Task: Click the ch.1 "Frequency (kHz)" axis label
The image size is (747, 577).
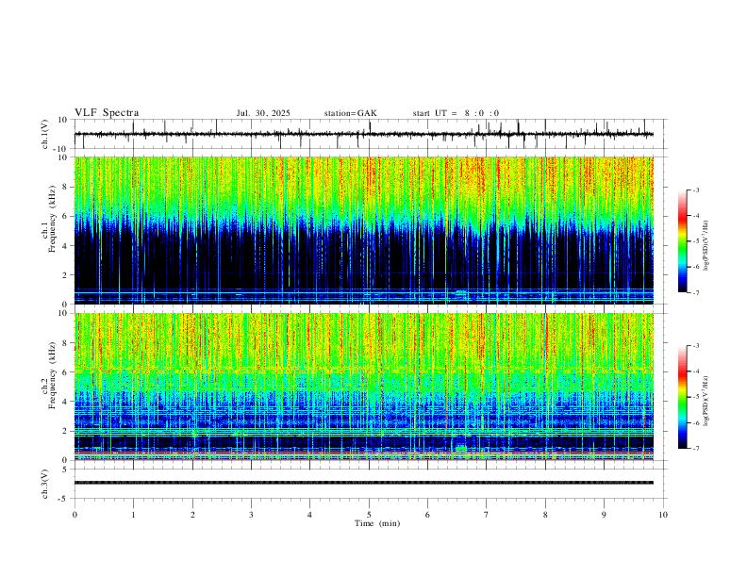Action: (53, 219)
